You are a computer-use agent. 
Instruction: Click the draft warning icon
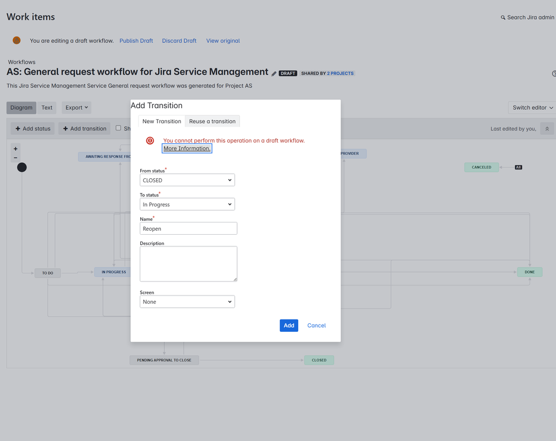coord(17,41)
